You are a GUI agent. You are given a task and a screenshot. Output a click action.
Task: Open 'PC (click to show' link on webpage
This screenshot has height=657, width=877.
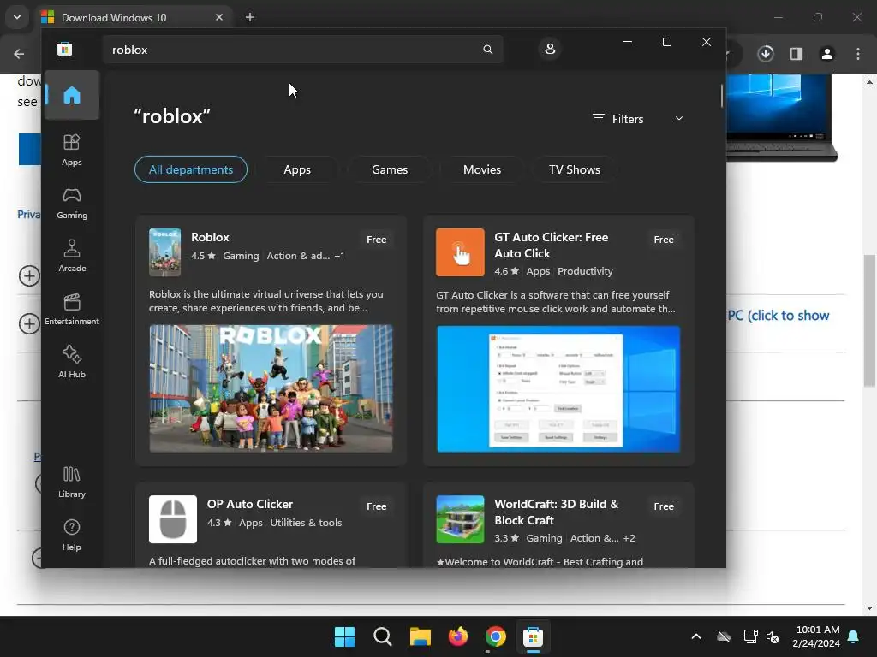coord(778,315)
